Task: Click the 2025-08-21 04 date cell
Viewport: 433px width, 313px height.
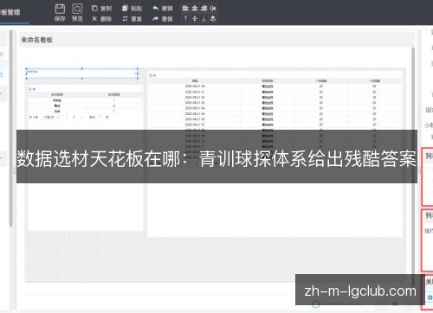Action: click(195, 108)
